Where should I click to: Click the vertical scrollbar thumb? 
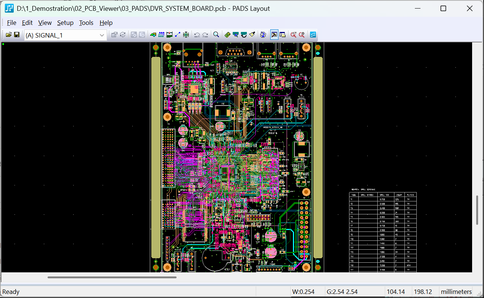[x=477, y=210]
